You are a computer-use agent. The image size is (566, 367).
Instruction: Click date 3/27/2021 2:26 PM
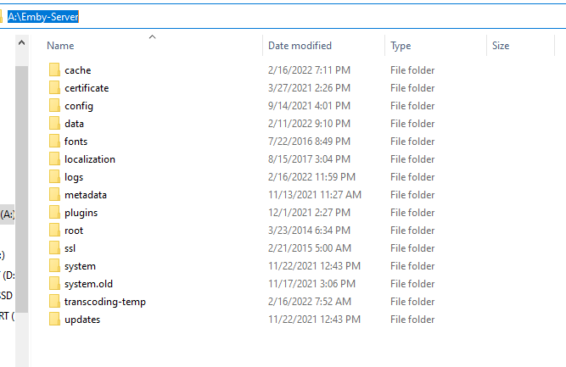coord(309,88)
